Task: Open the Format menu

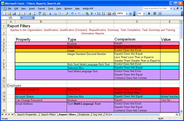Action: pos(41,9)
